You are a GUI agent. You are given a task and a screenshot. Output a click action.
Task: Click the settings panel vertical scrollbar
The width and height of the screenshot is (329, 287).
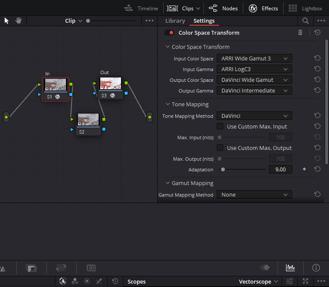(326, 102)
